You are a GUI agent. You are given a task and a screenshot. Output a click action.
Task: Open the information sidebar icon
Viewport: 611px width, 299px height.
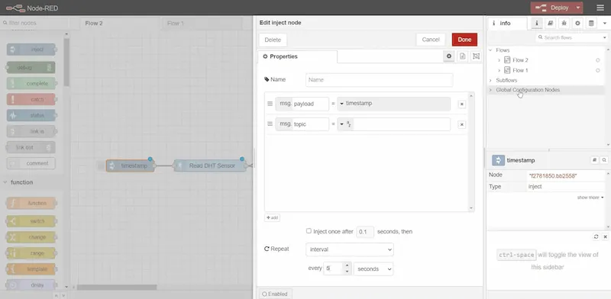[537, 24]
